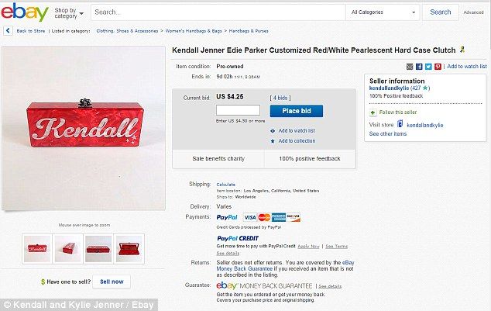Open the Shop by category dropdown
The width and height of the screenshot is (491, 311).
click(x=69, y=13)
